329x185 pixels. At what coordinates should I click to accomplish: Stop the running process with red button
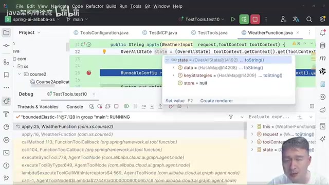[255, 20]
